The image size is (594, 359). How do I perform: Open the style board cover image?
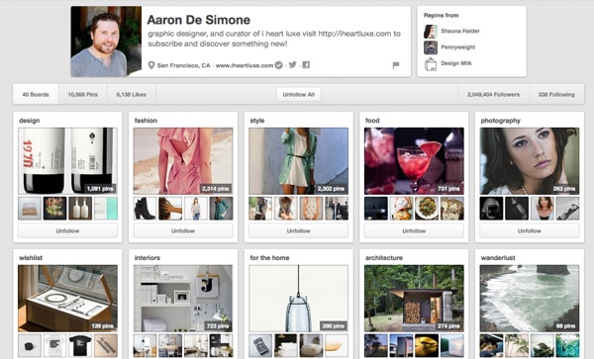(x=299, y=161)
